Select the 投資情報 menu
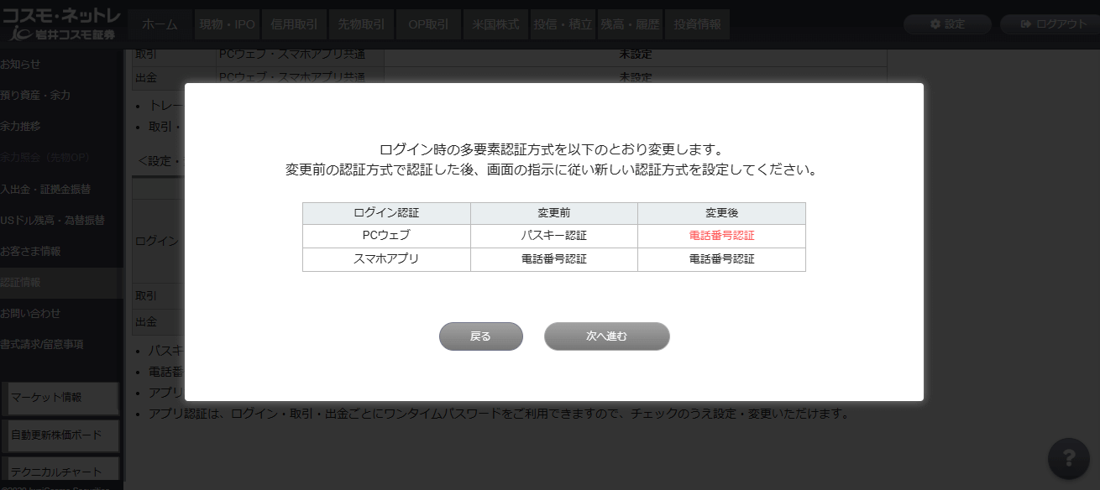Viewport: 1100px width, 490px height. click(x=698, y=24)
